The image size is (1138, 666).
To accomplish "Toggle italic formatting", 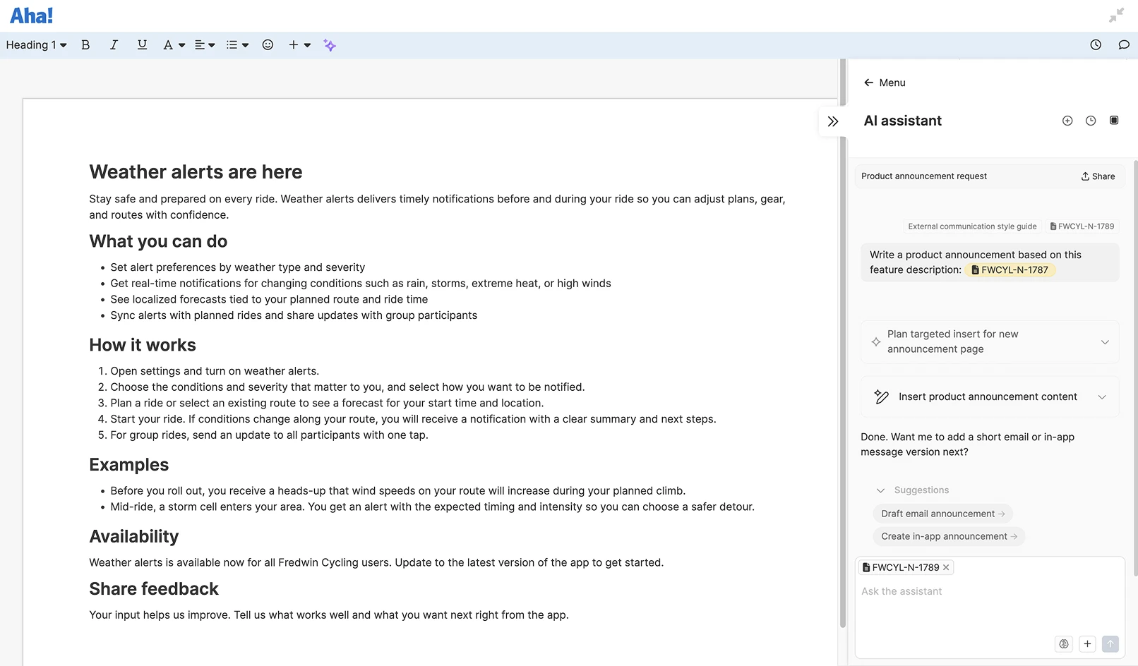I will click(114, 44).
